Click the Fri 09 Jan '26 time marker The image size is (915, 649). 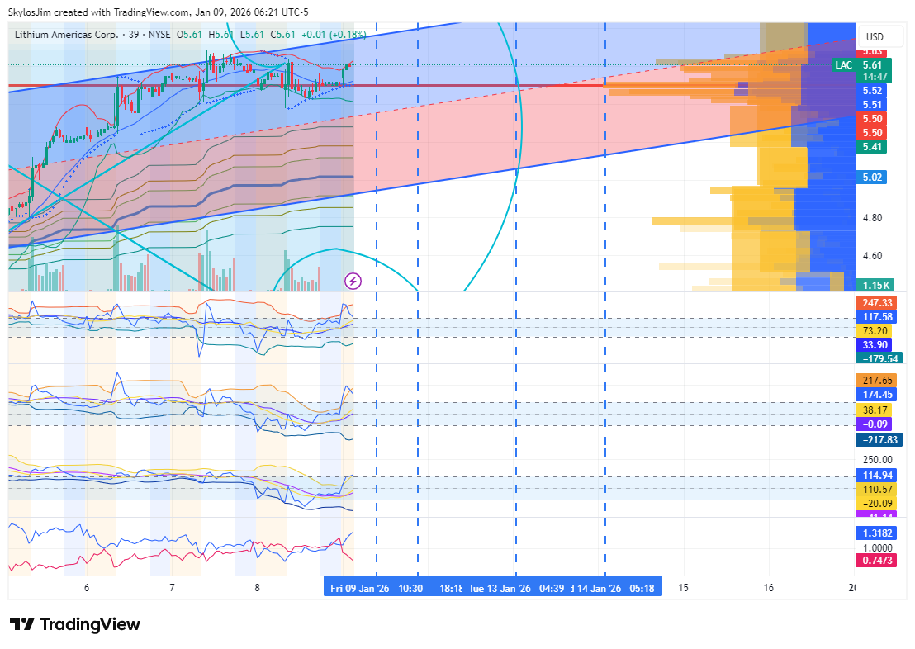tap(359, 589)
